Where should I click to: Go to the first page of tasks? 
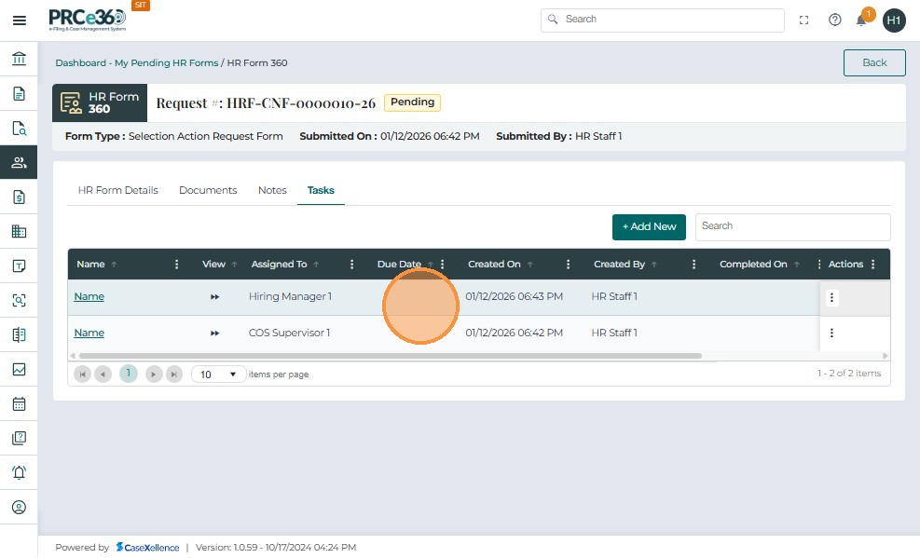pyautogui.click(x=82, y=374)
